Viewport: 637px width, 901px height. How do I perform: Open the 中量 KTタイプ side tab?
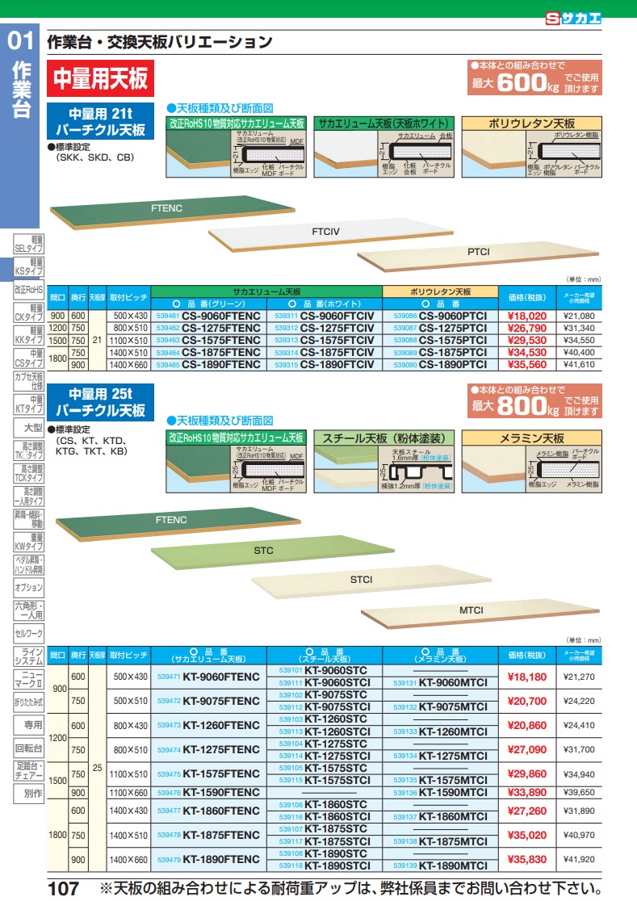pyautogui.click(x=29, y=404)
